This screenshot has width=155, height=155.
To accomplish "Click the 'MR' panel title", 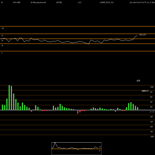I will click(138, 81).
